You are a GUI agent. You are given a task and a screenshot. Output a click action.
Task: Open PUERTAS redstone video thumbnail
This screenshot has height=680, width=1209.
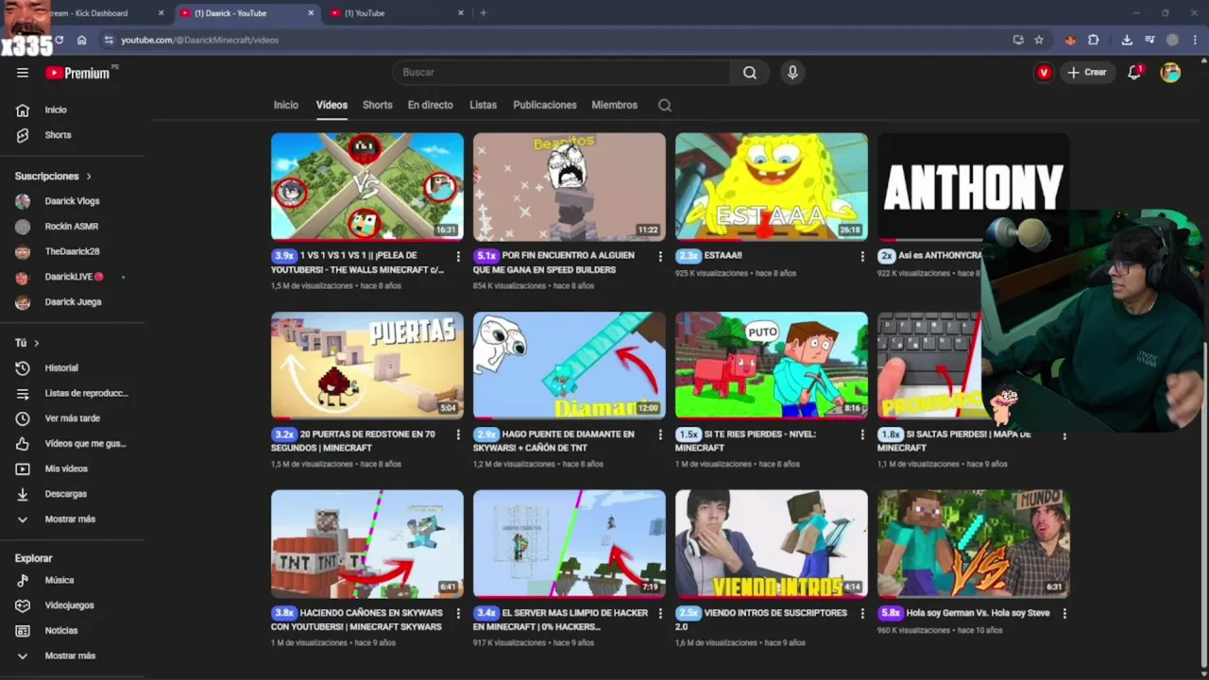point(367,365)
